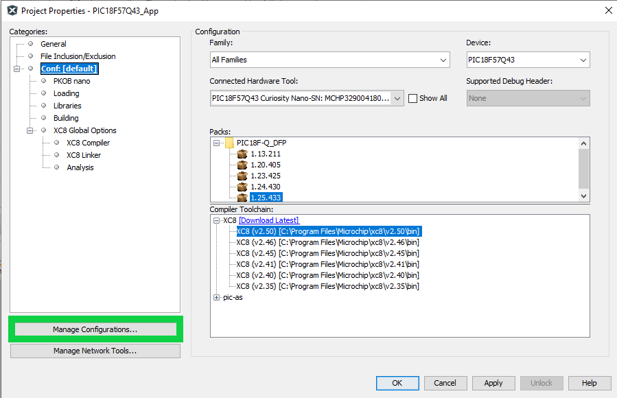617x398 pixels.
Task: Select XC8 (v2.46) compiler toolchain
Action: pos(327,242)
